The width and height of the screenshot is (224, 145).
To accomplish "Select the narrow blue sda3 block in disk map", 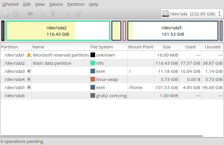I will [116, 31].
